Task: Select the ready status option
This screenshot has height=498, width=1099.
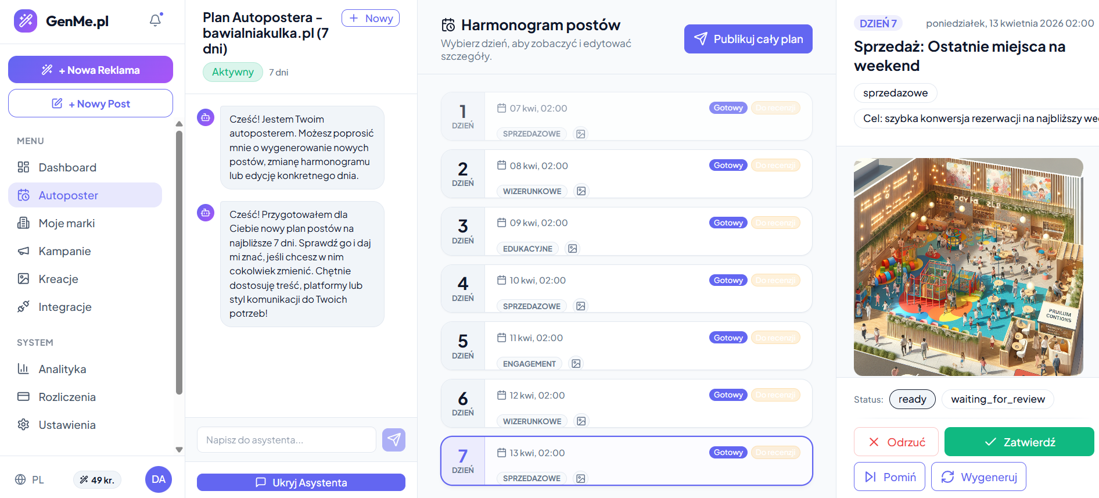Action: click(x=912, y=399)
